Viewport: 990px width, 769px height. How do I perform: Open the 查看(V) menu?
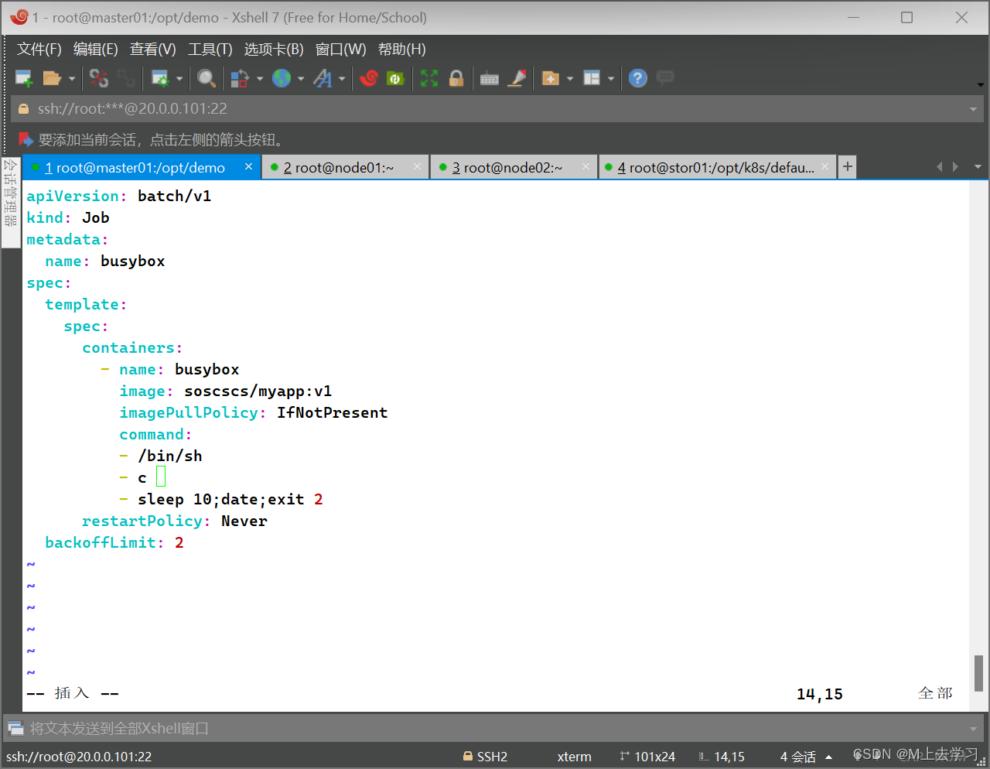(153, 50)
